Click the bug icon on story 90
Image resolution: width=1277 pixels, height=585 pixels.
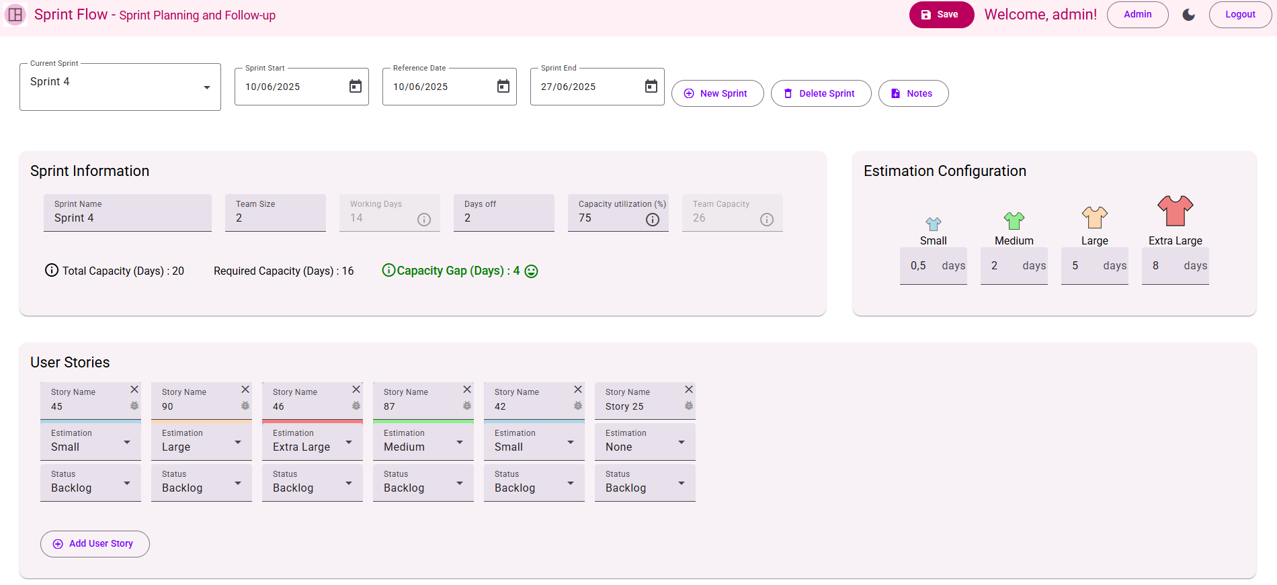(x=245, y=406)
